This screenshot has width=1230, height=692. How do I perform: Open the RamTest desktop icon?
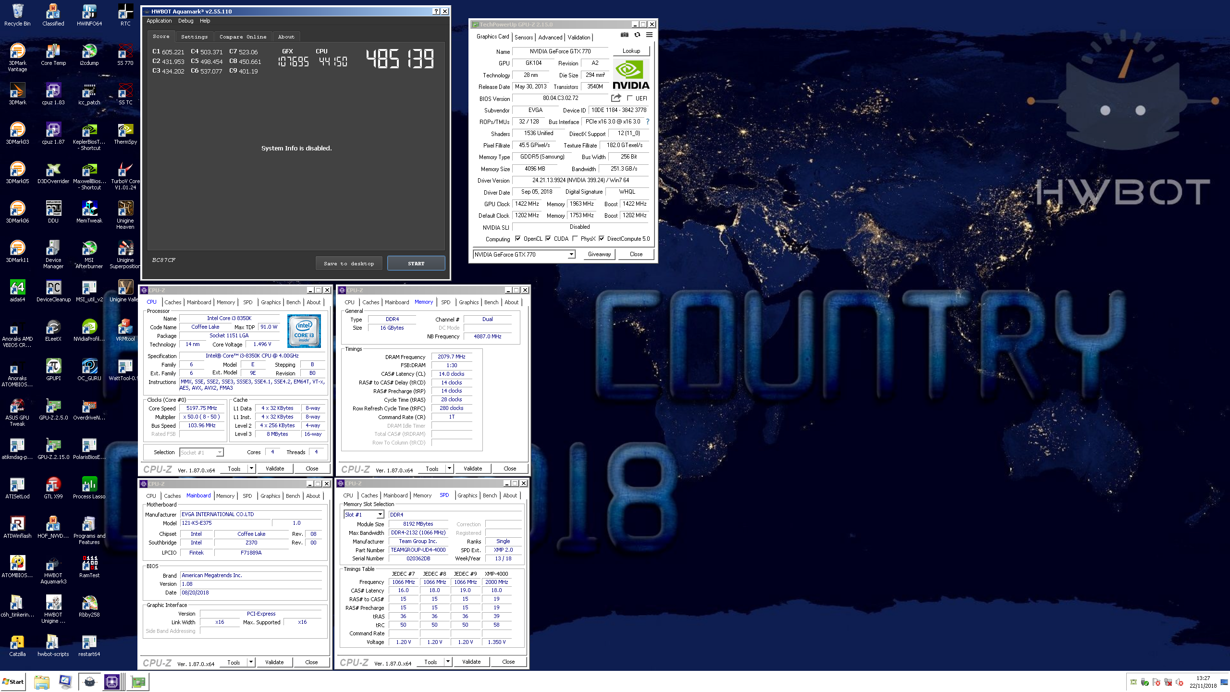coord(89,566)
